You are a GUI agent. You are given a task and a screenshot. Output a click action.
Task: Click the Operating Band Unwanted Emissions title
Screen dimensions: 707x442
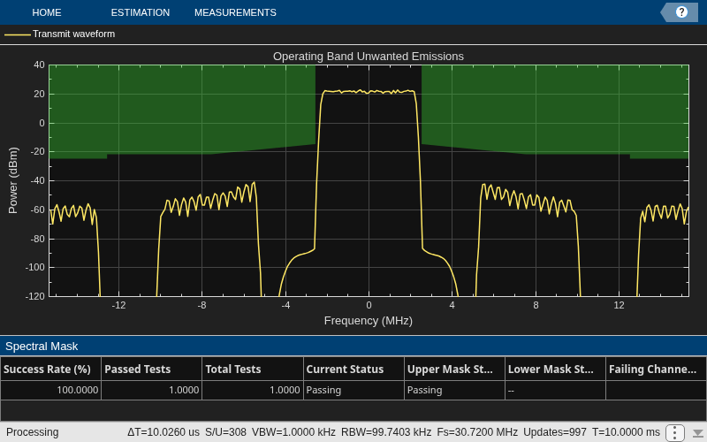[x=369, y=57]
